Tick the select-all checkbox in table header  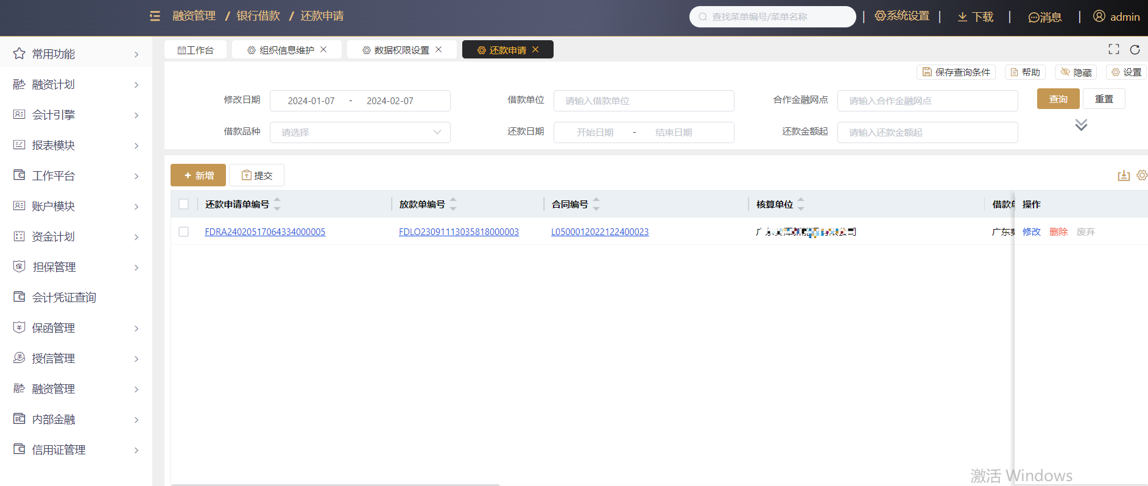(183, 204)
